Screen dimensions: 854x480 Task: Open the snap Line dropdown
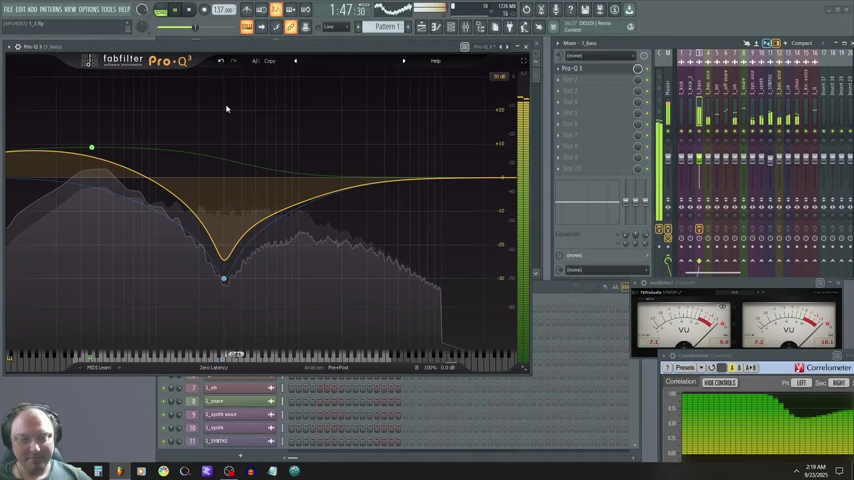click(337, 27)
